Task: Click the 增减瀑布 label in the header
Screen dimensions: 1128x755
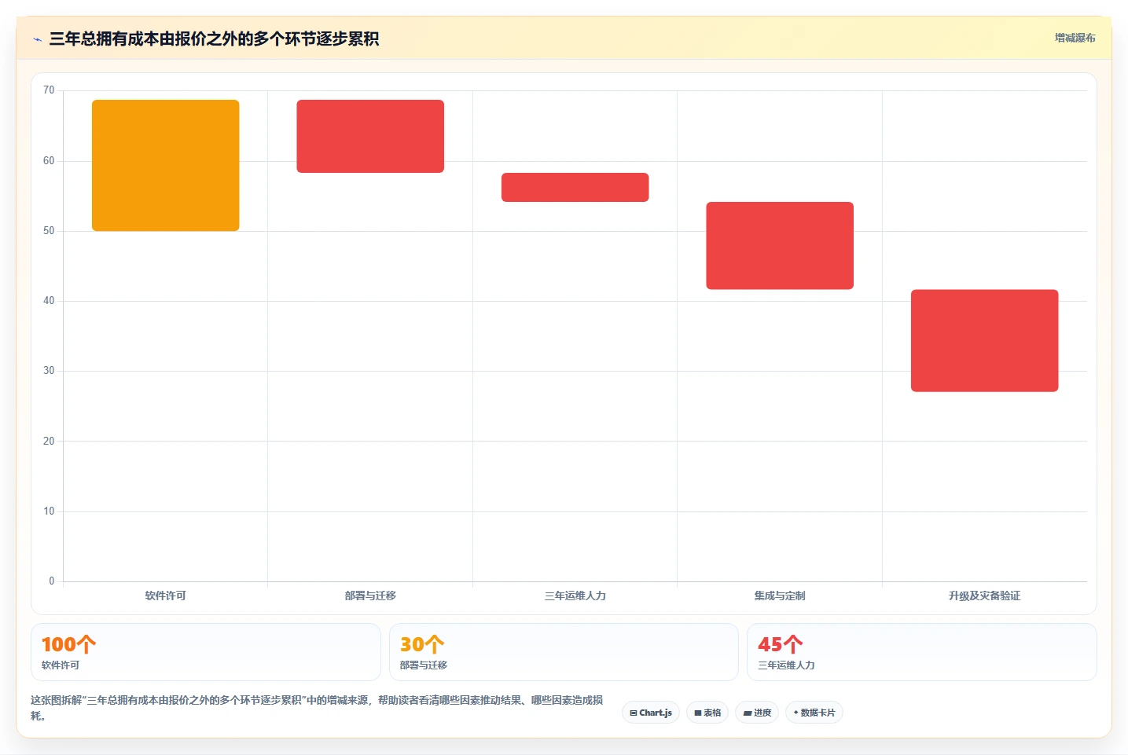Action: tap(1075, 38)
